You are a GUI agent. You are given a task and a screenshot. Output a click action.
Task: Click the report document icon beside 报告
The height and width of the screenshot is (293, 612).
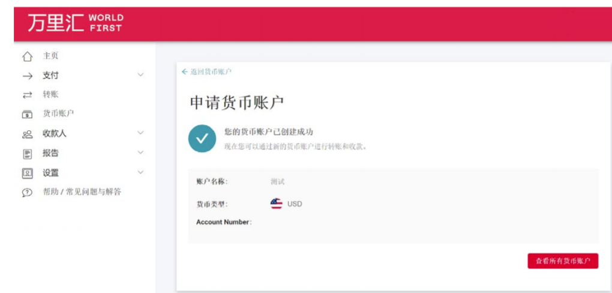[x=27, y=154]
